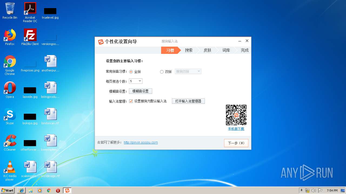Screen dimensions: 346x194
Task: Click 模糊音设置 button
Action: pos(141,91)
